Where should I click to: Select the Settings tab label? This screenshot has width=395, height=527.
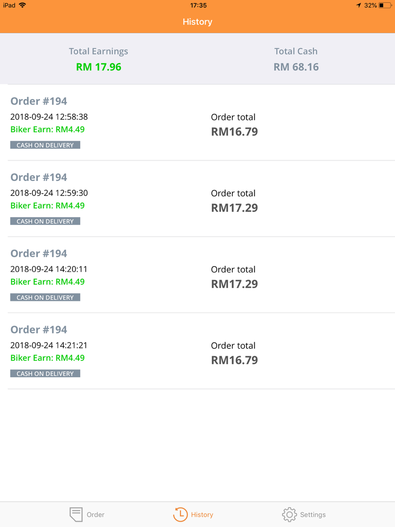[x=313, y=515]
